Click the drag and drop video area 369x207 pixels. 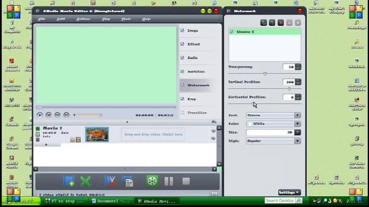153,135
